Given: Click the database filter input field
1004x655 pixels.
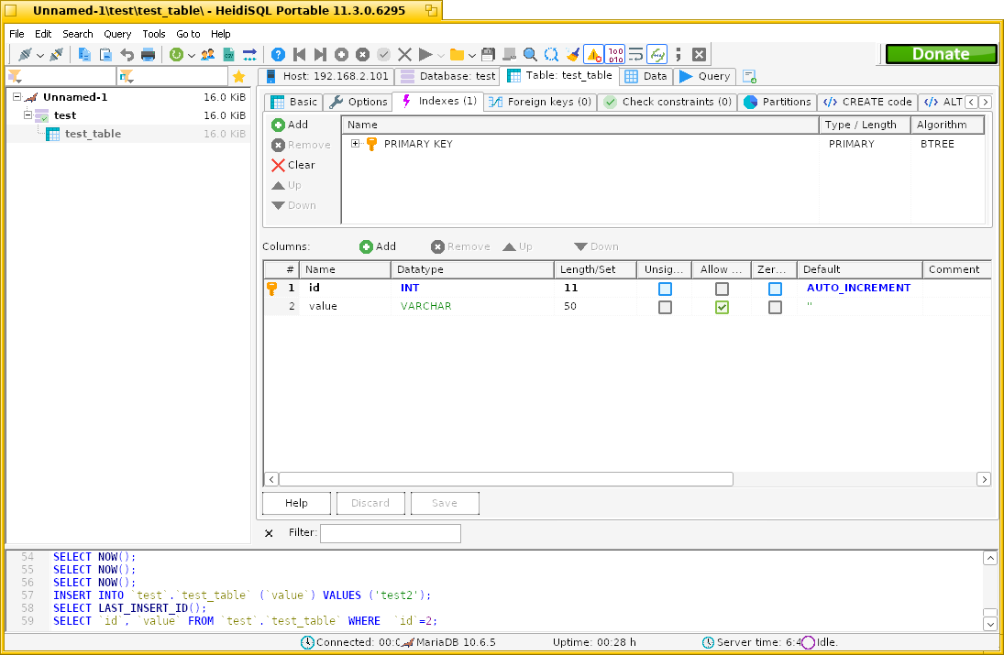Looking at the screenshot, I should [x=61, y=77].
